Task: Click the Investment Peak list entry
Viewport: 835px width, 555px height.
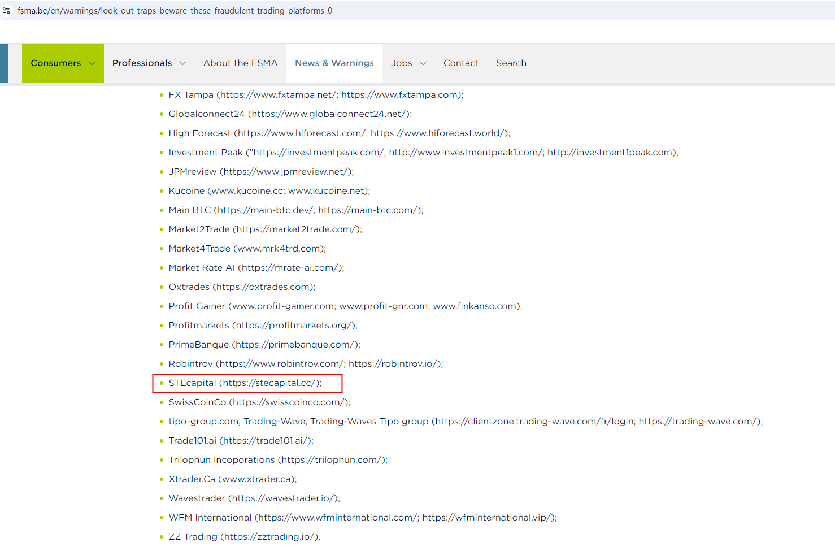Action: (x=423, y=153)
